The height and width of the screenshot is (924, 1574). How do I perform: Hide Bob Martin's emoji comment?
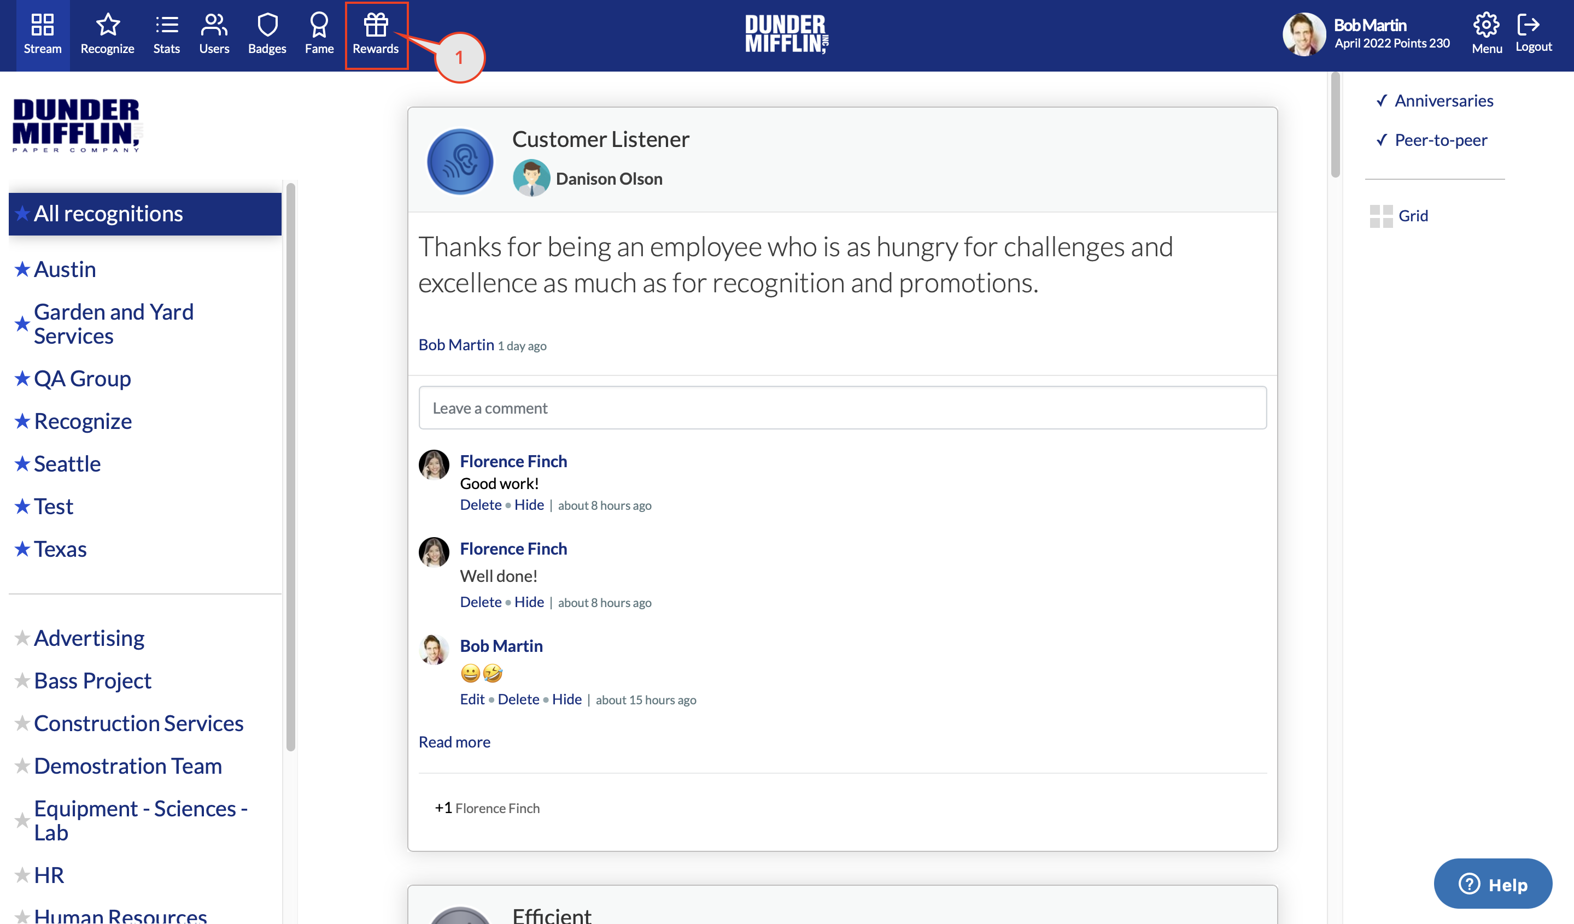pyautogui.click(x=566, y=699)
